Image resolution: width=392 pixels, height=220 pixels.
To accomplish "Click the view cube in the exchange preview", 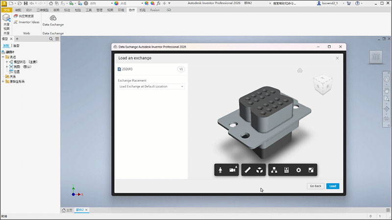I will 323,84.
